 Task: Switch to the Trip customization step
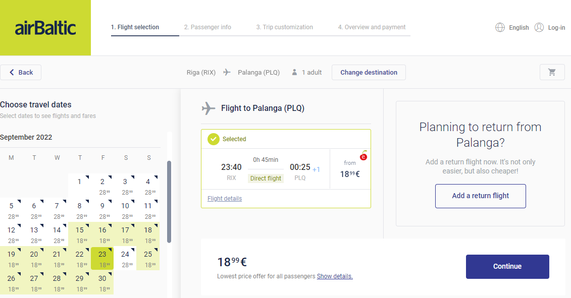point(284,27)
